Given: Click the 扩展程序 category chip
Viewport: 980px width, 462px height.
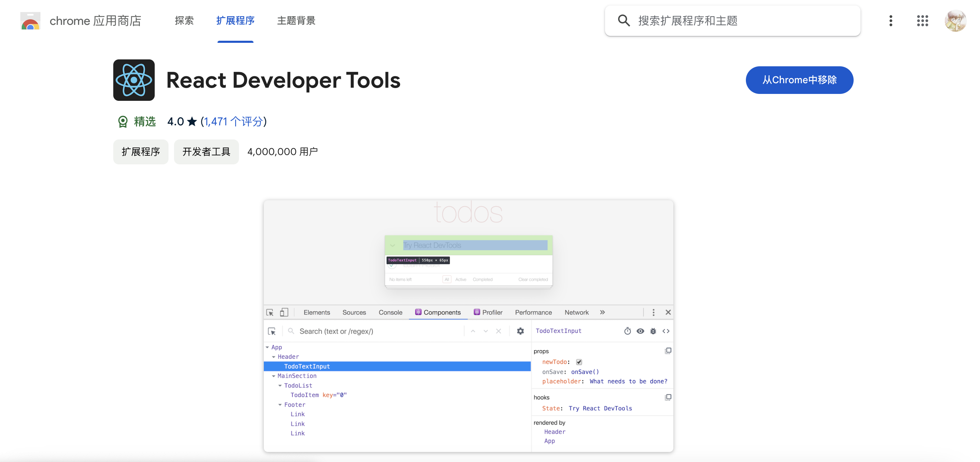Looking at the screenshot, I should coord(141,152).
